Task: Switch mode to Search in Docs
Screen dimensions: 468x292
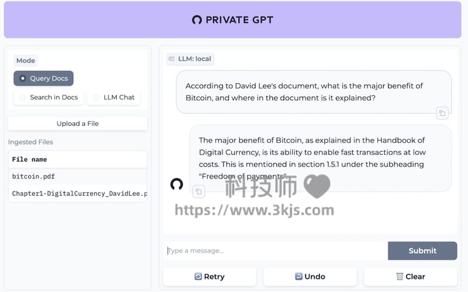Action: pyautogui.click(x=49, y=97)
